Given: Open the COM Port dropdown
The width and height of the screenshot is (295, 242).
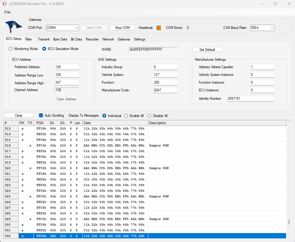Looking at the screenshot, I should pos(62,28).
